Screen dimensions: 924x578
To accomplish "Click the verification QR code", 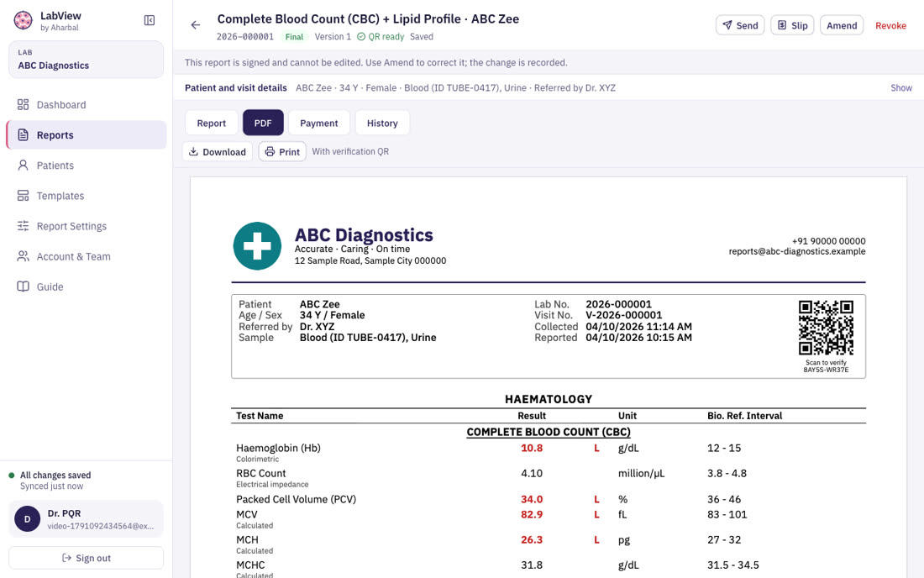I will pyautogui.click(x=826, y=328).
